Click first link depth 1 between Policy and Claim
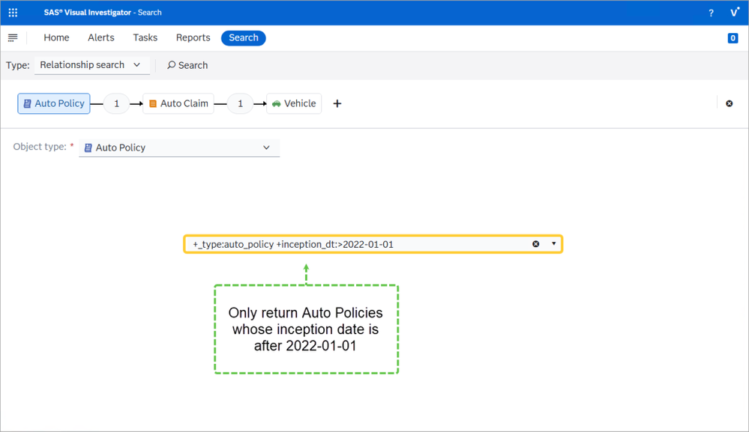The width and height of the screenshot is (749, 432). 116,103
